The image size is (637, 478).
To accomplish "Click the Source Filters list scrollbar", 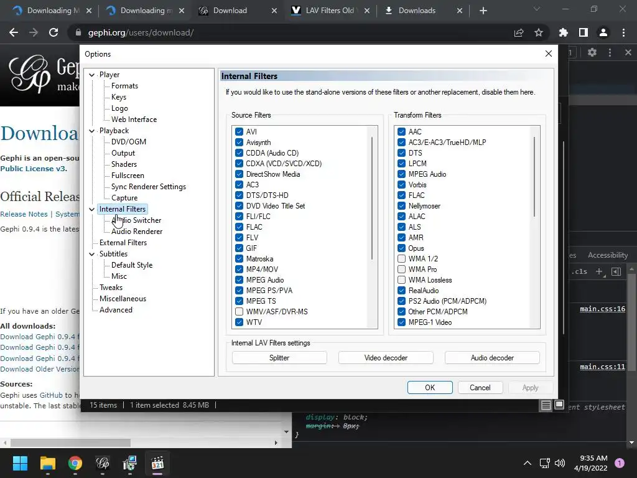I will click(x=372, y=199).
